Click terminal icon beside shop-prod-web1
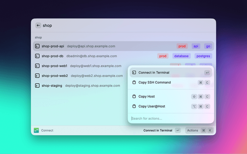The height and width of the screenshot is (154, 247). (37, 66)
